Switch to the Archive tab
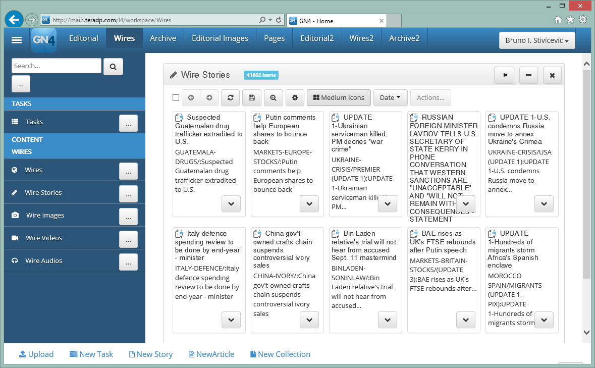Screen dimensions: 595x368 click(x=163, y=38)
